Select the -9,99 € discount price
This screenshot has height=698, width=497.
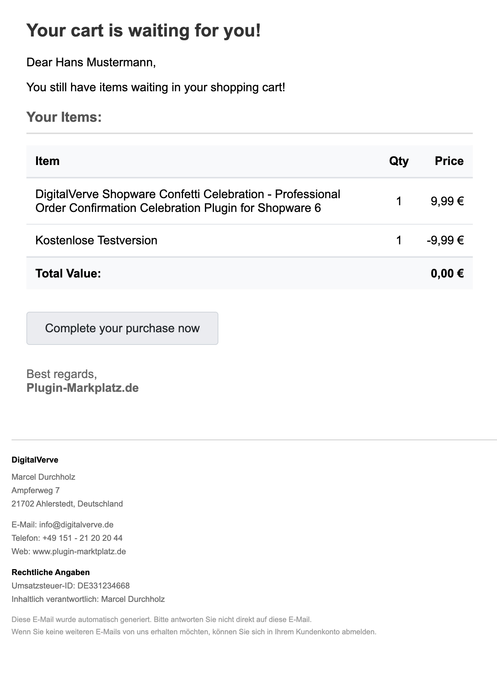point(445,240)
